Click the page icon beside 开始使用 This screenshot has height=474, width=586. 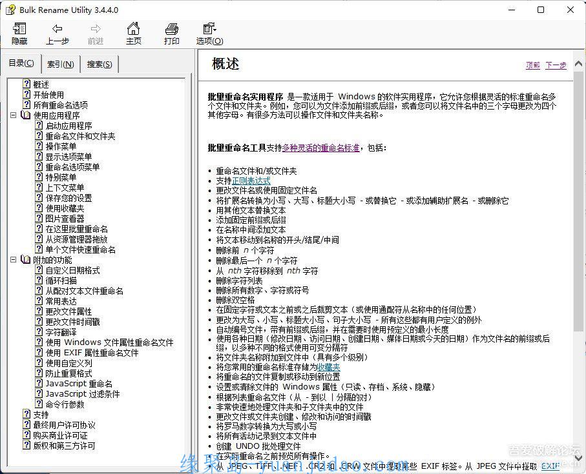26,94
